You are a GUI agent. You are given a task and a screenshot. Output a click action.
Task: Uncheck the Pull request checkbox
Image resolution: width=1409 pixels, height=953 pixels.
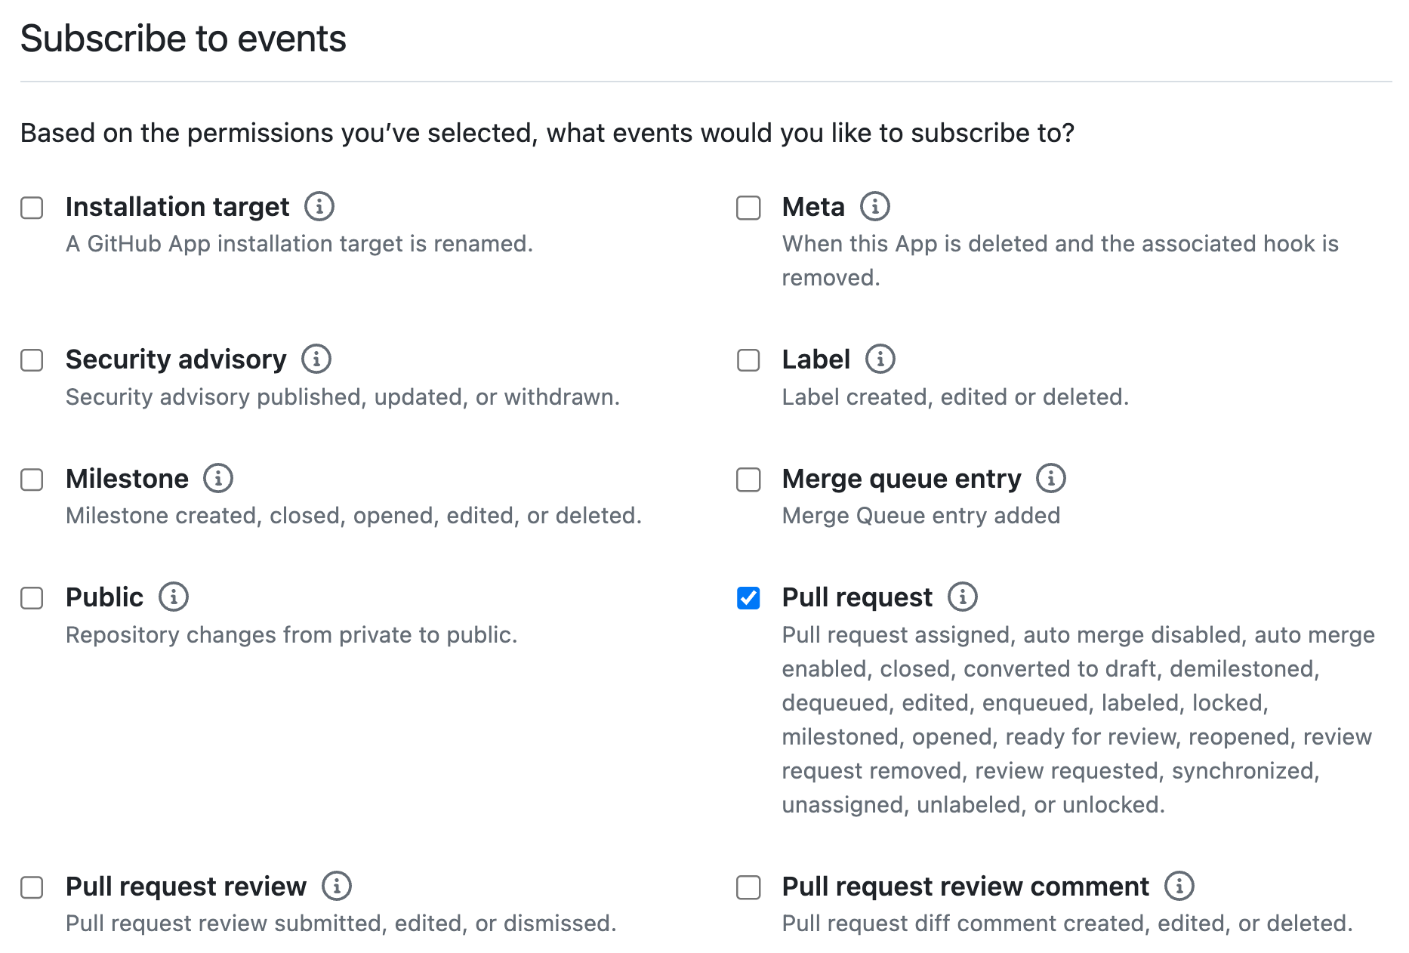[x=748, y=598]
